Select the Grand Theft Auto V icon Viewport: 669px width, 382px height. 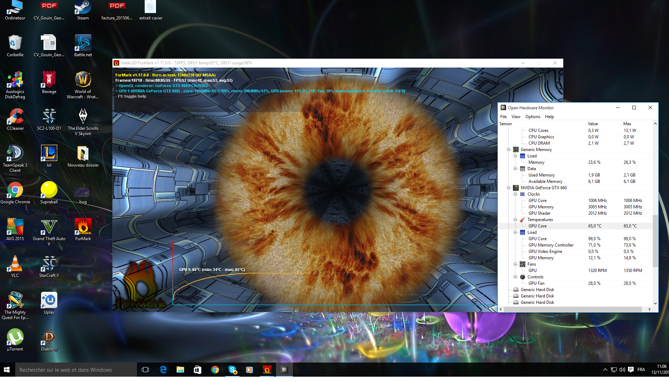[x=49, y=232]
